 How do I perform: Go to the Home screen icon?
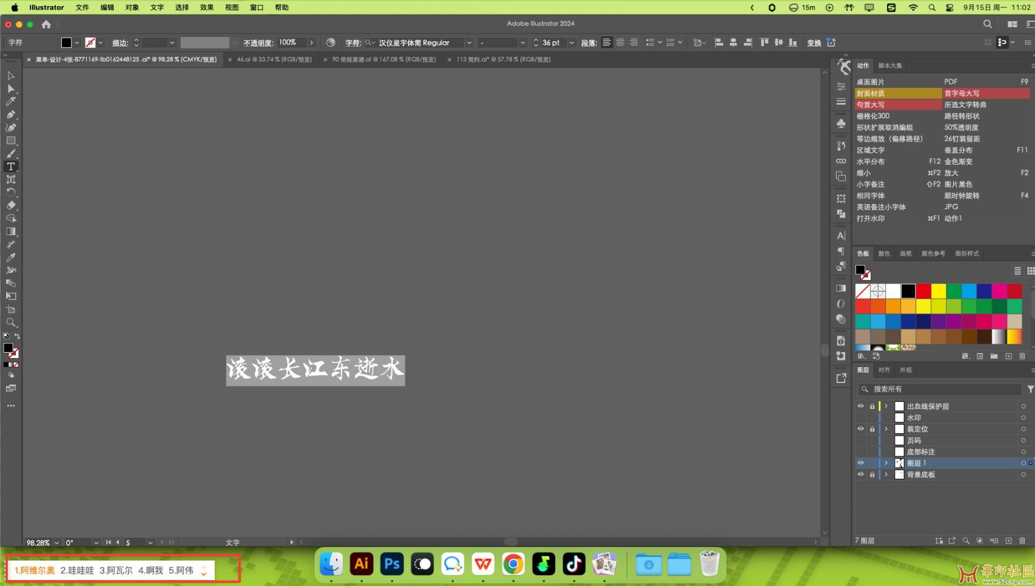coord(46,24)
